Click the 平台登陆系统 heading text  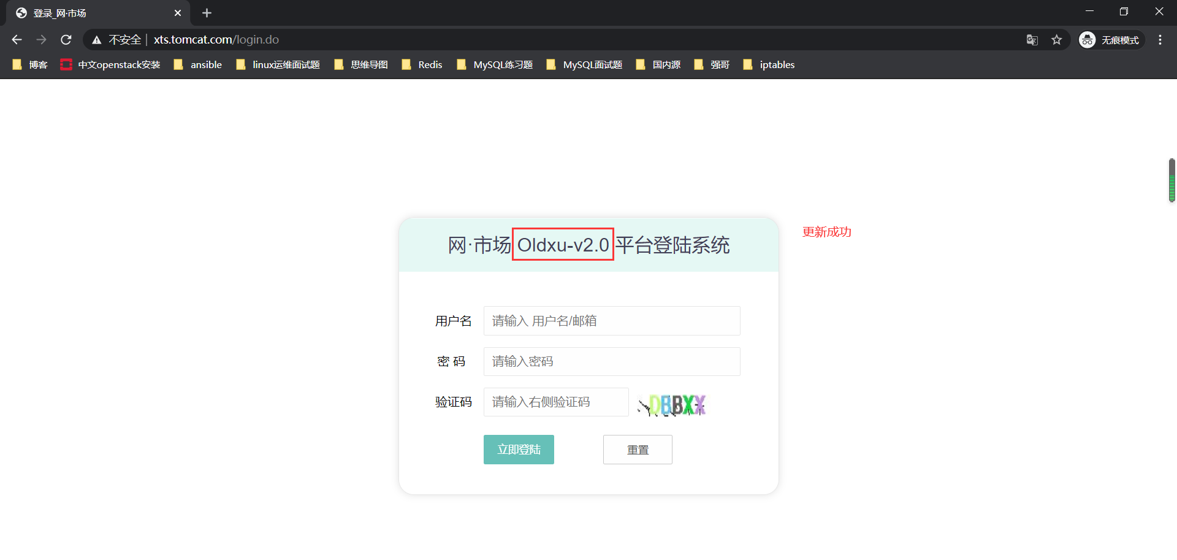(x=672, y=245)
